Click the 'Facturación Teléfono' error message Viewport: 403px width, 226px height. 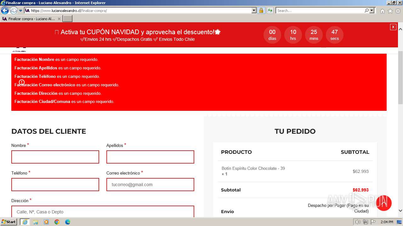(57, 76)
